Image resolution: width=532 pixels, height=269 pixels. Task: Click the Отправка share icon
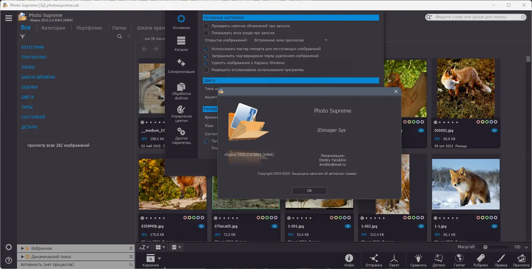tap(374, 260)
